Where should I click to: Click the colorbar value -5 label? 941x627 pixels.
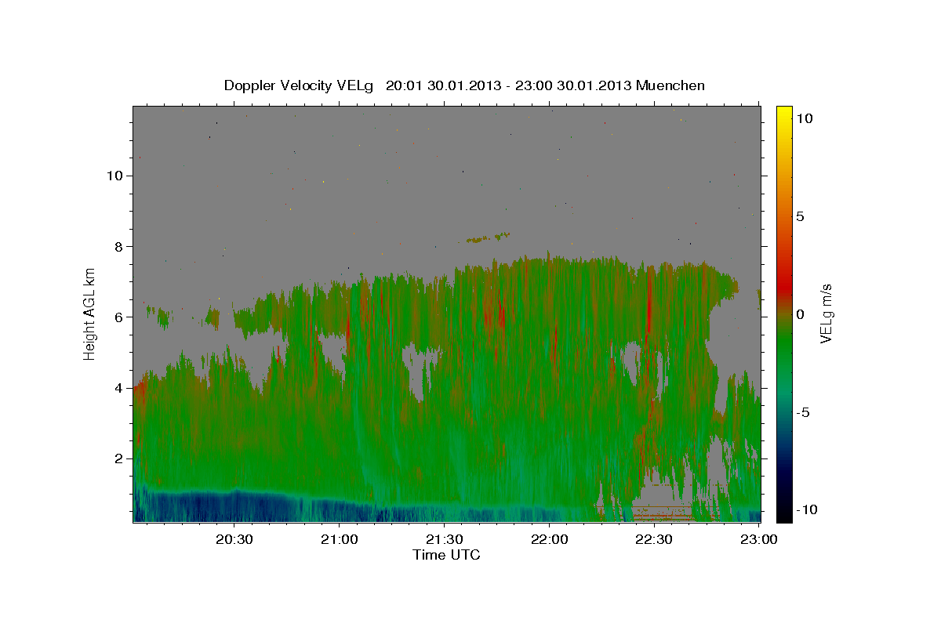[802, 412]
